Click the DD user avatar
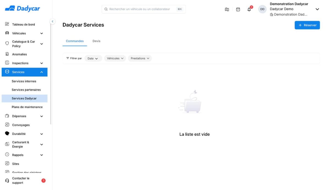This screenshot has width=330, height=190. click(262, 9)
